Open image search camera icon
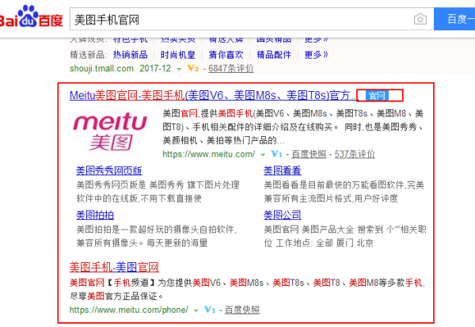Image resolution: width=475 pixels, height=327 pixels. (420, 19)
